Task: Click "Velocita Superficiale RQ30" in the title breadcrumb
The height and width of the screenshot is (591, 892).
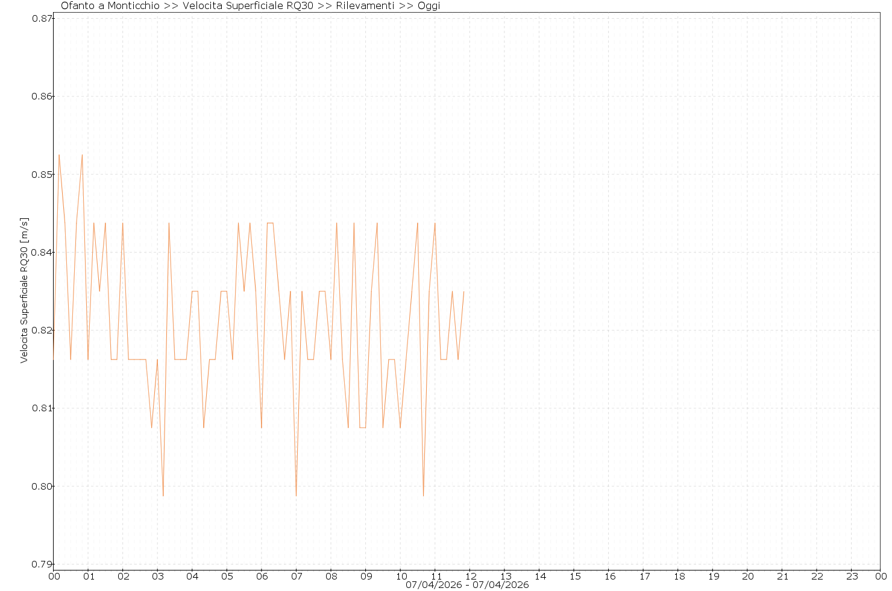Action: [x=247, y=6]
